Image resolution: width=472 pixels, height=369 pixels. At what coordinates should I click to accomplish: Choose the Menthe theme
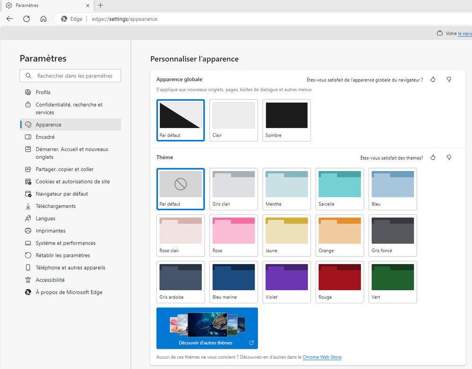287,189
